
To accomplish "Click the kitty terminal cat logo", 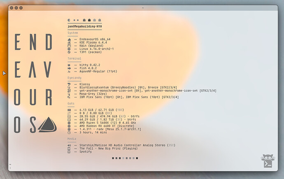I will (x=268, y=161).
